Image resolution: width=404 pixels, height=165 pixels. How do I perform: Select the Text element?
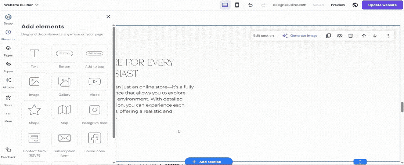(34, 56)
